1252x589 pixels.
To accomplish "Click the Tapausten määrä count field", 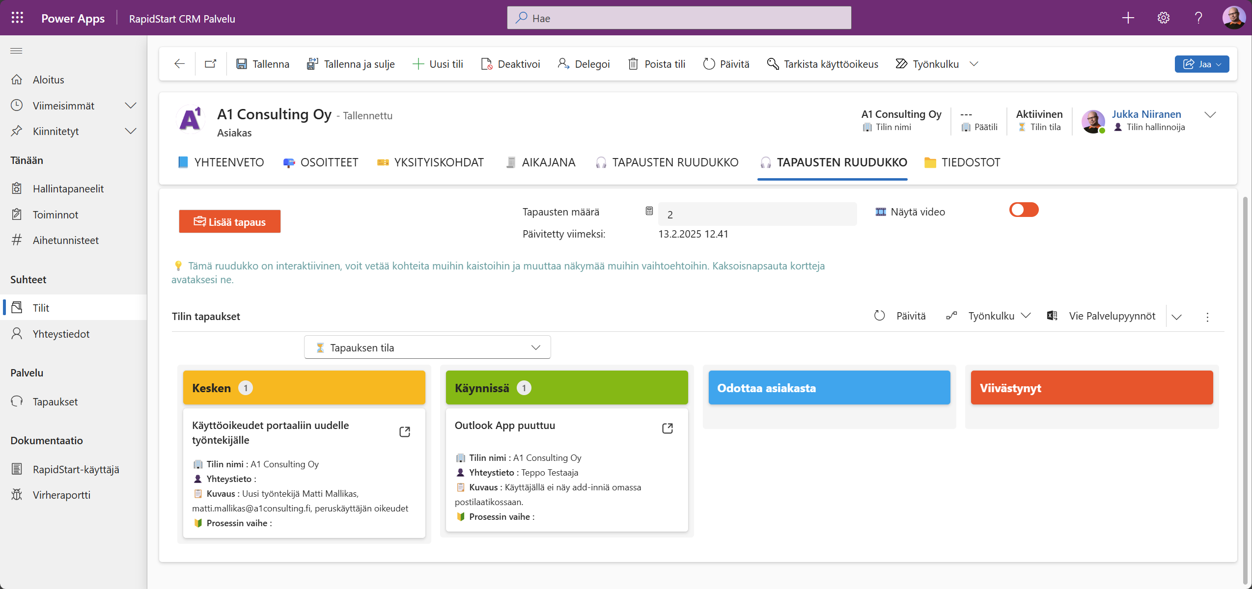I will [x=756, y=214].
